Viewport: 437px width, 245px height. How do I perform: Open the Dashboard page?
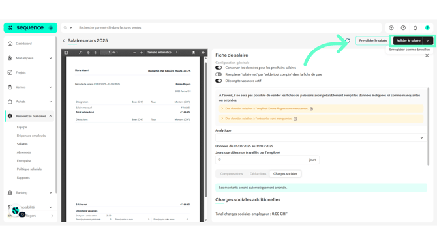click(23, 44)
